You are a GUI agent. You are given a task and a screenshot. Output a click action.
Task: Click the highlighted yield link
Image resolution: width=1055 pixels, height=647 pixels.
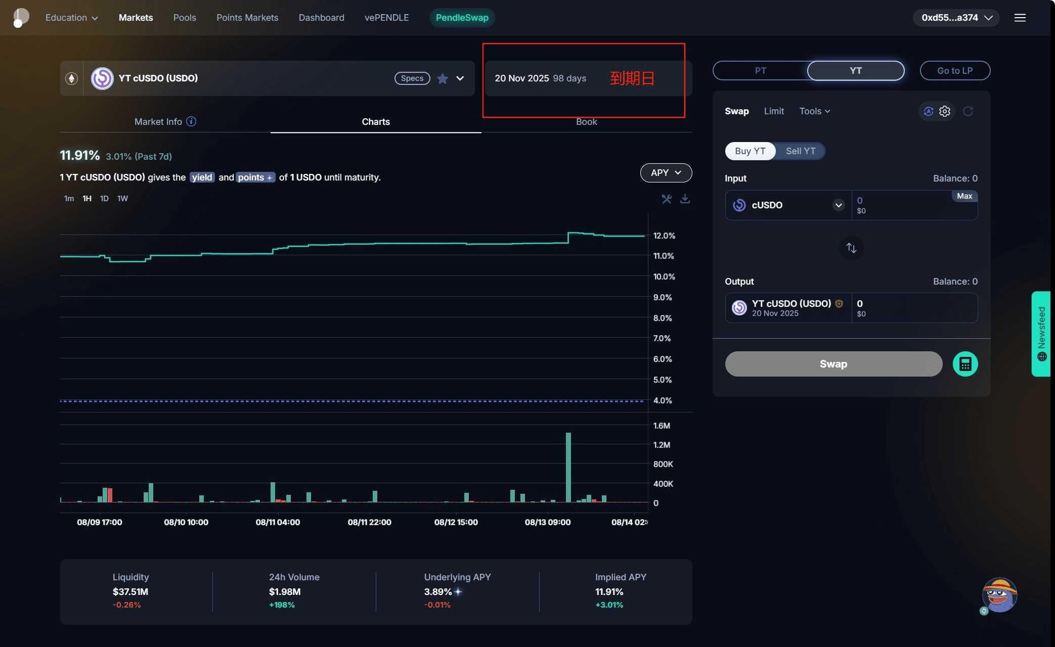tap(202, 177)
